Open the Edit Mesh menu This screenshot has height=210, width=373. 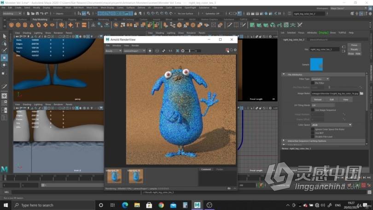tap(79, 8)
